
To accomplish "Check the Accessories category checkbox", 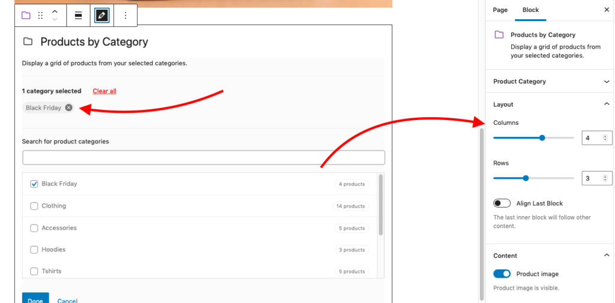I will coord(34,228).
